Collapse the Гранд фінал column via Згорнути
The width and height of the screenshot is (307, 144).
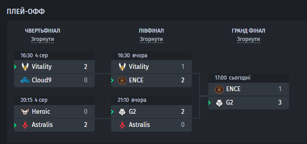click(x=249, y=39)
